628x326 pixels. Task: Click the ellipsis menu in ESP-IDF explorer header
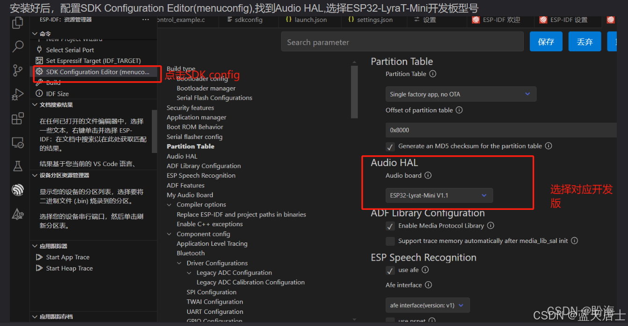[145, 20]
